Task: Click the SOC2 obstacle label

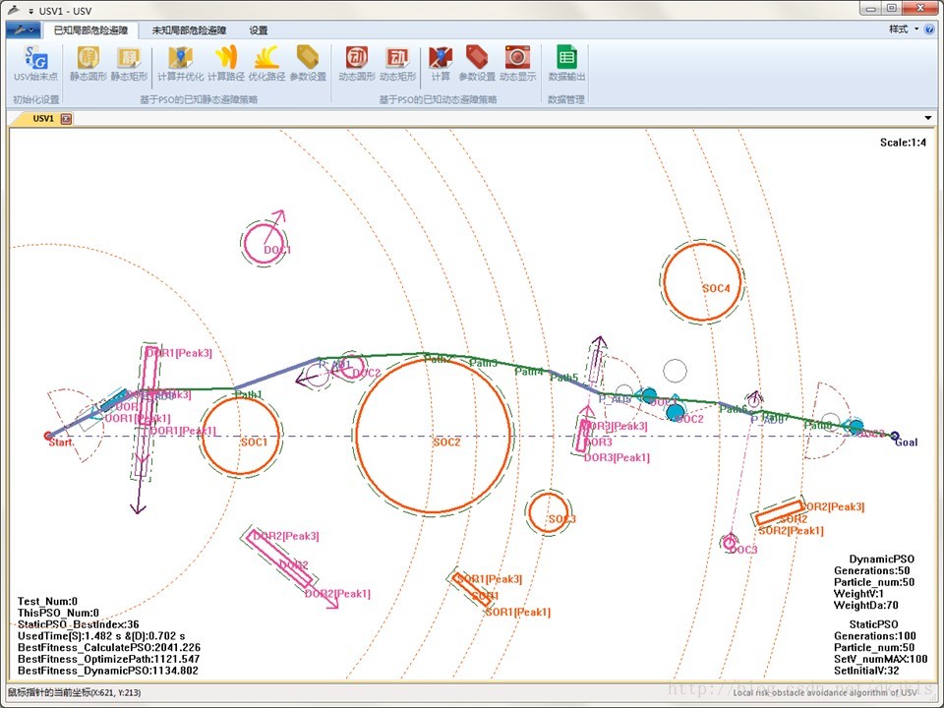Action: (x=446, y=442)
